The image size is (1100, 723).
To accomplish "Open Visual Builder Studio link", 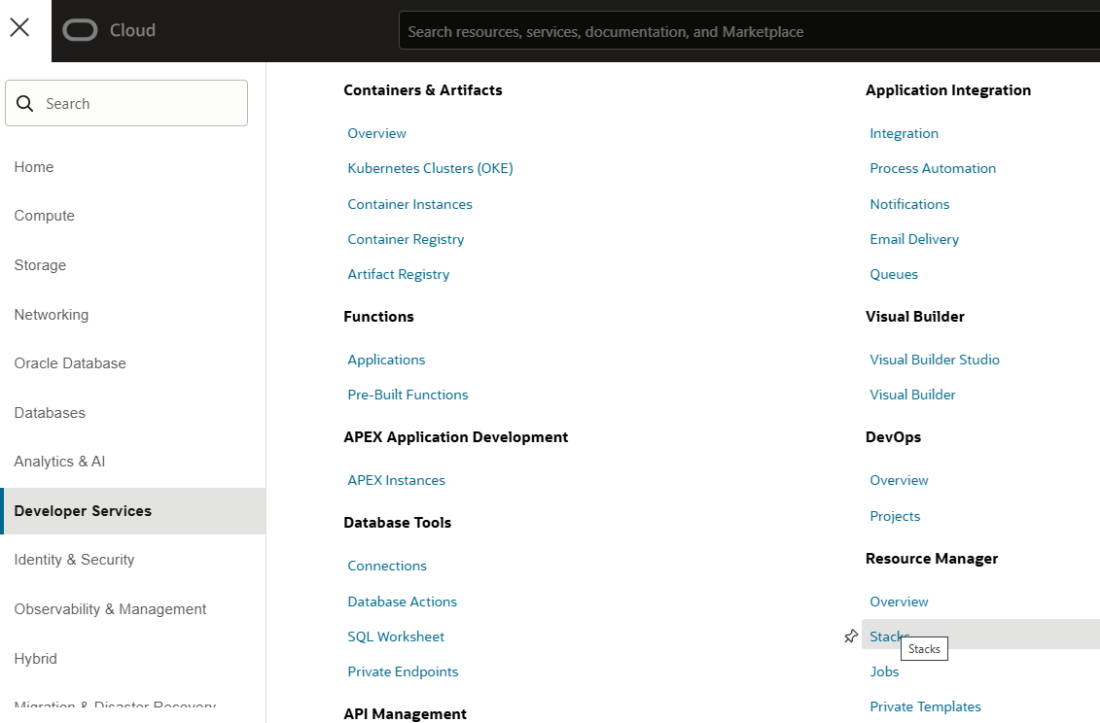I will [x=935, y=360].
